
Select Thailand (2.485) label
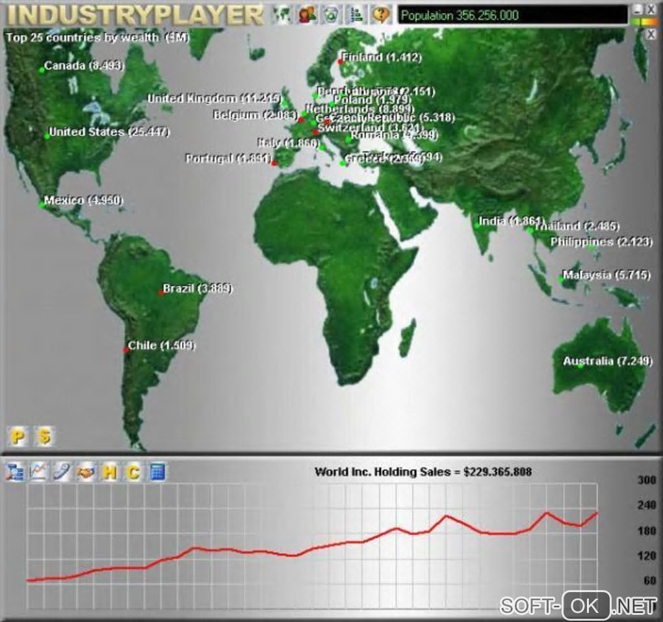click(577, 226)
